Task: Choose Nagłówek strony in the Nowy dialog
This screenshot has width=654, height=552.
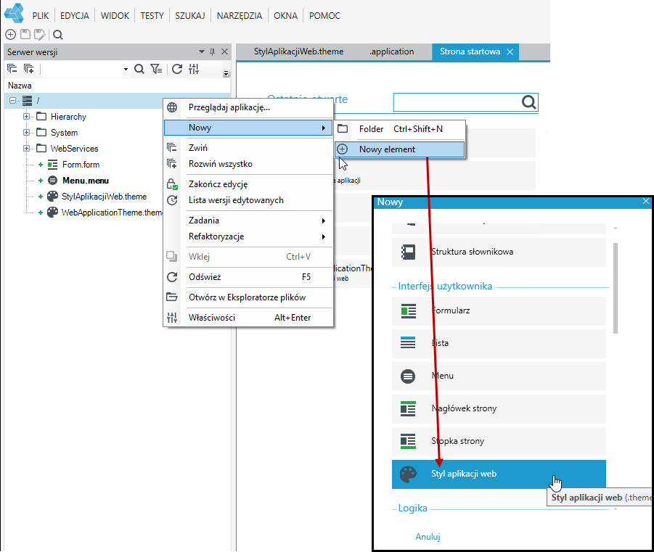Action: [499, 408]
